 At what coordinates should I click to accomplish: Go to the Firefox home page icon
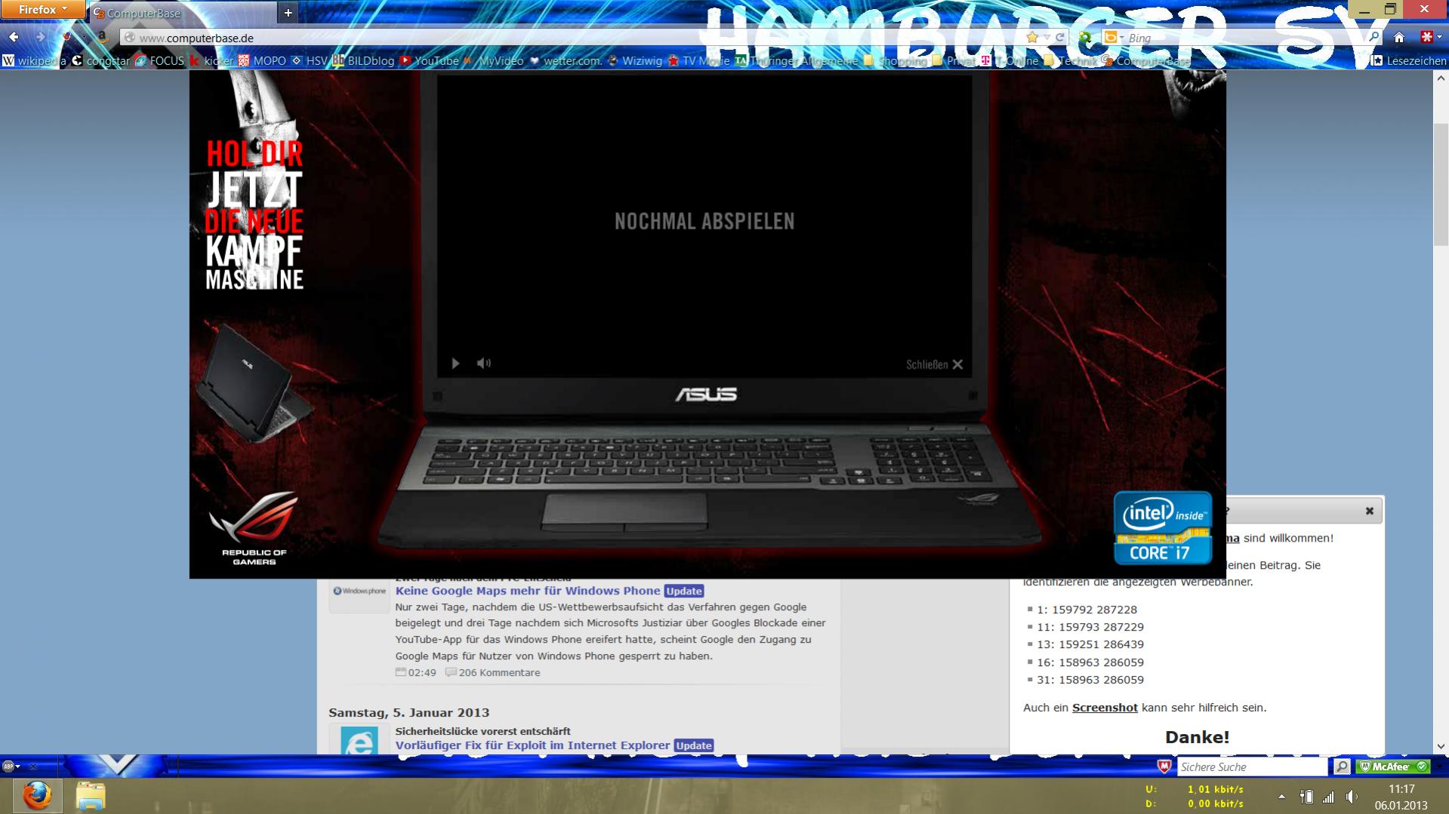click(x=1399, y=37)
